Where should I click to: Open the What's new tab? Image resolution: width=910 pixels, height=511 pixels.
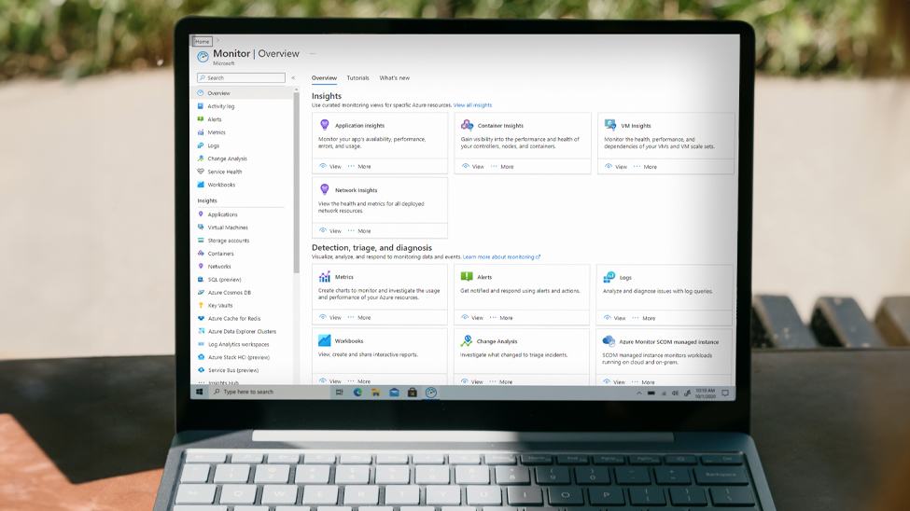click(394, 78)
